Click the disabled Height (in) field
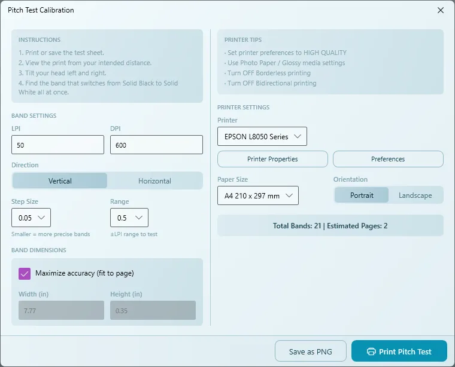This screenshot has width=455, height=367. (x=153, y=310)
